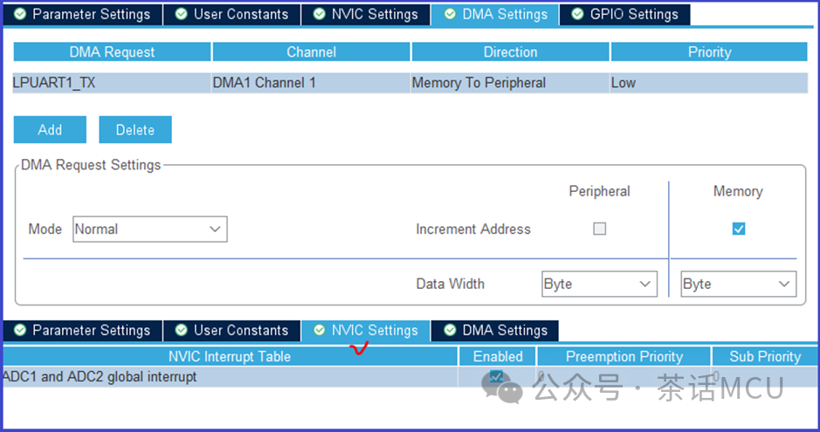
Task: Click the Add button
Action: (50, 129)
